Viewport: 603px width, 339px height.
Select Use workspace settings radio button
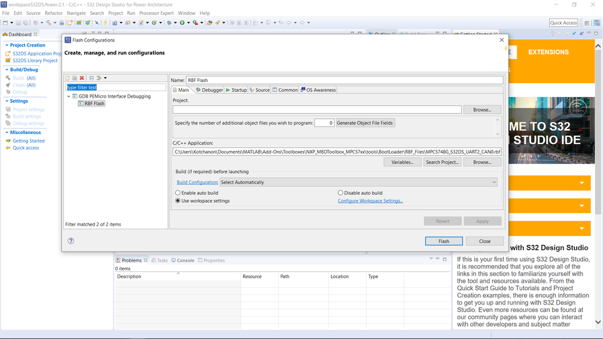pos(177,201)
